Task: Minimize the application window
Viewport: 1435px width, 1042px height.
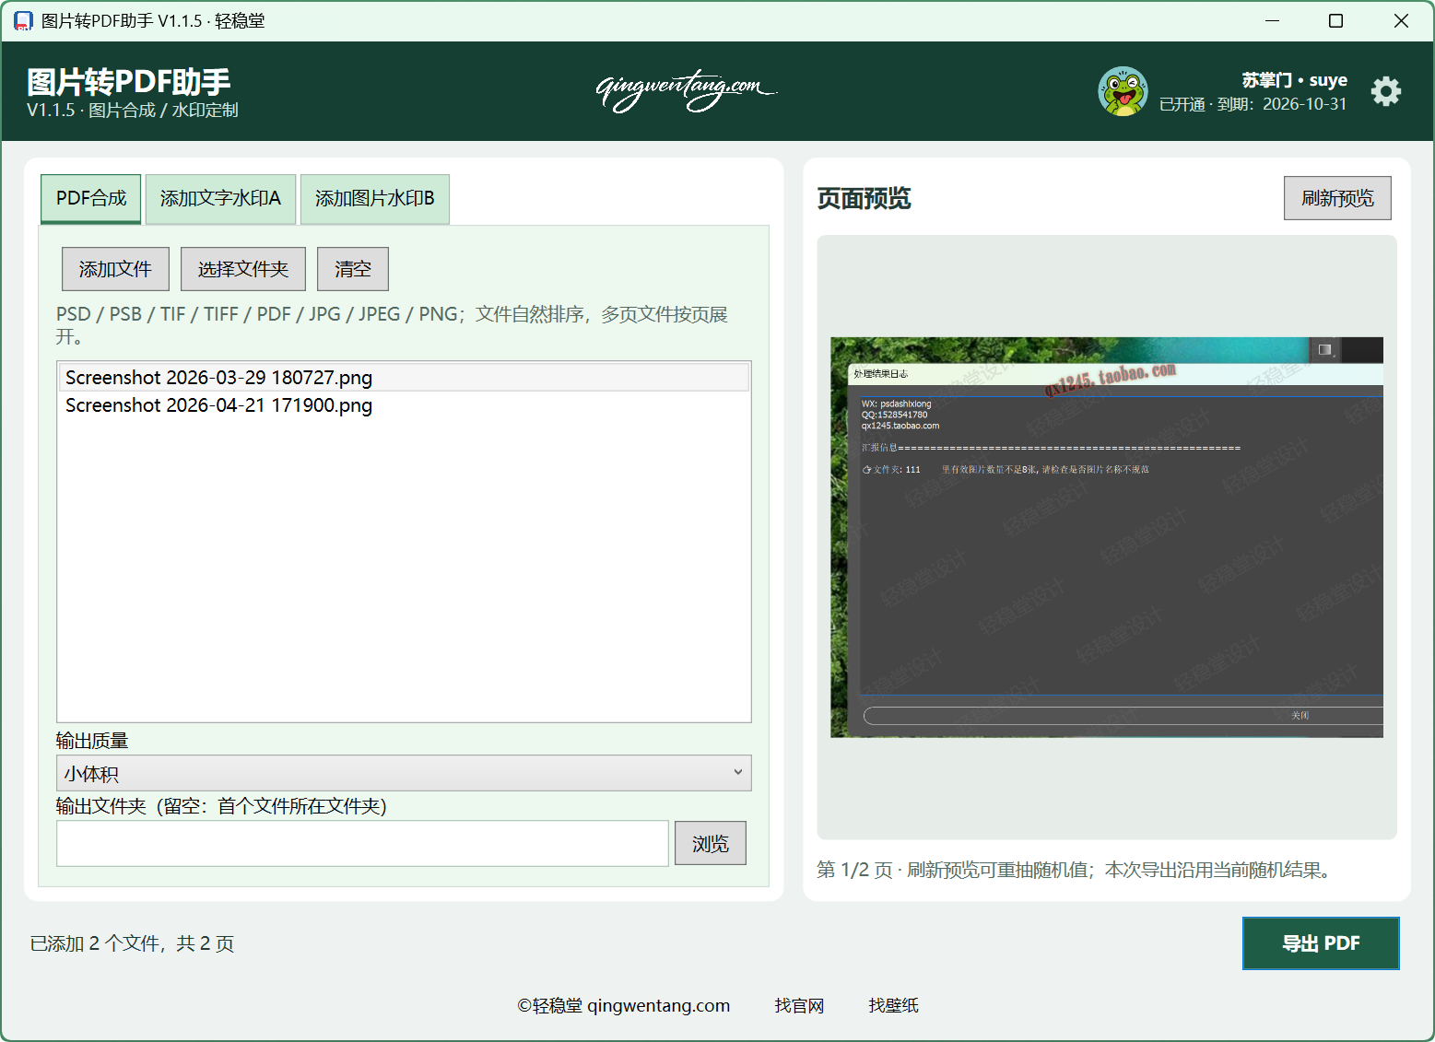Action: 1272,20
